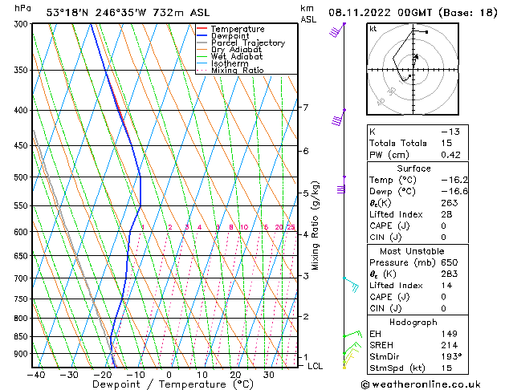Click the purple wind barb at 400 hPa
The width and height of the screenshot is (505, 390).
click(x=339, y=118)
